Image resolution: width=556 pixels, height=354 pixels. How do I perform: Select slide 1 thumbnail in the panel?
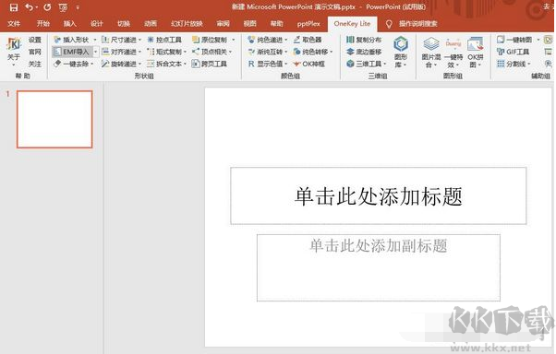pyautogui.click(x=54, y=119)
